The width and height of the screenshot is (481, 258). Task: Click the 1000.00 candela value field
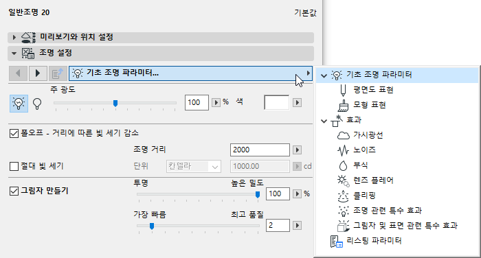tap(260, 166)
